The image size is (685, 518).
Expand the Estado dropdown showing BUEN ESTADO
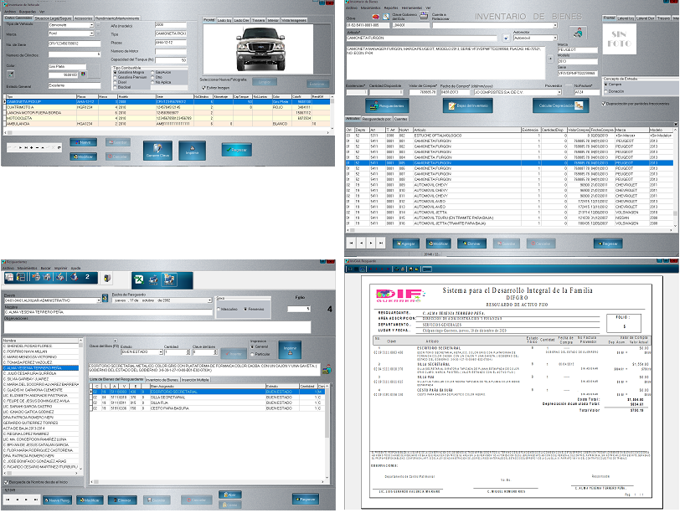[x=159, y=353]
